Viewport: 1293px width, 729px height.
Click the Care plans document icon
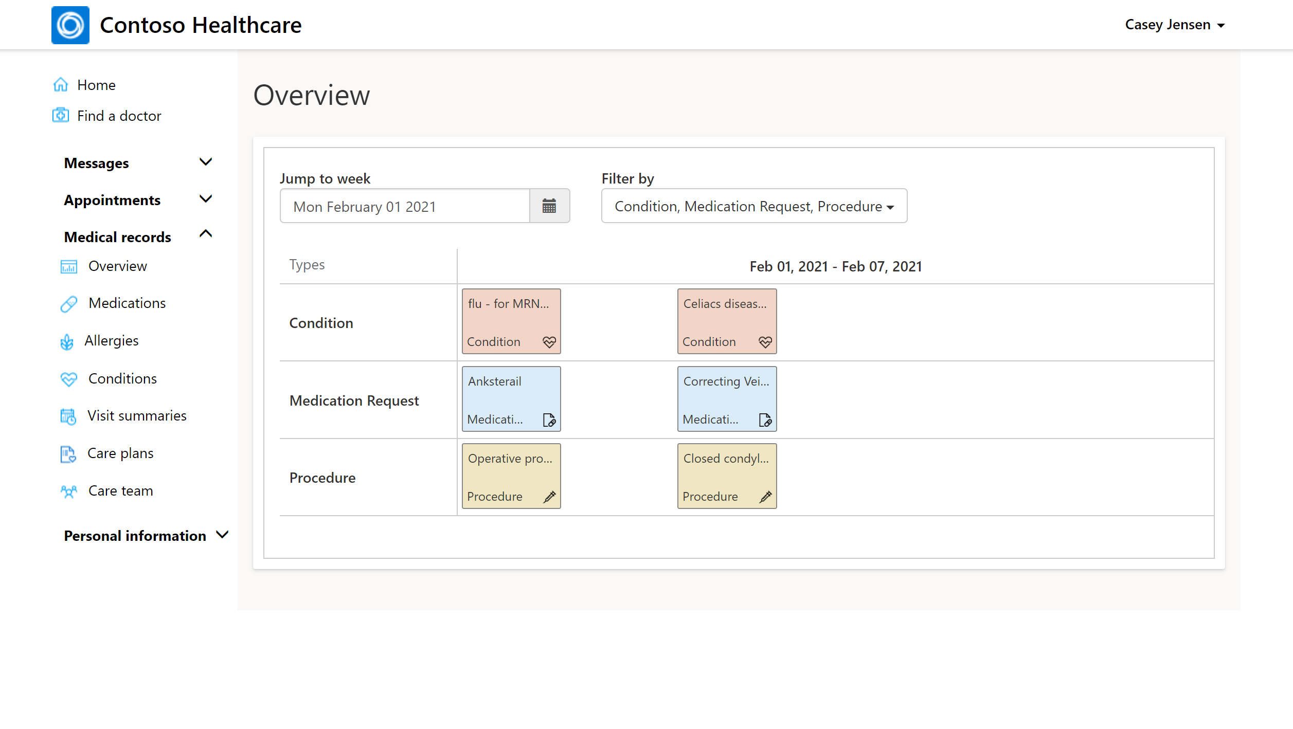coord(68,454)
